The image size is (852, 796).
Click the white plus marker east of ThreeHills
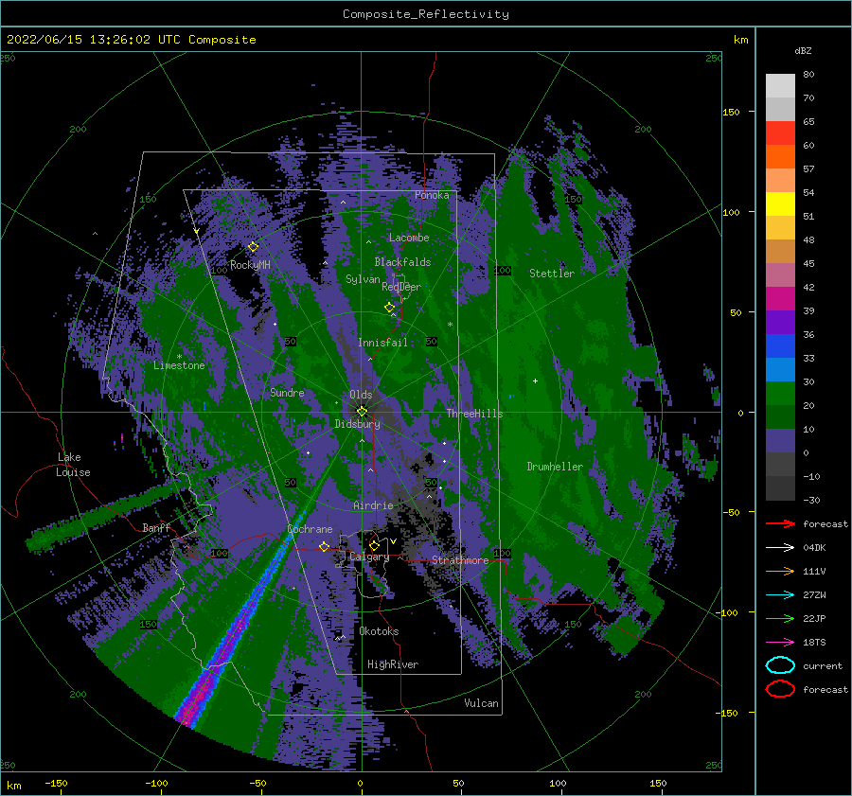point(535,380)
